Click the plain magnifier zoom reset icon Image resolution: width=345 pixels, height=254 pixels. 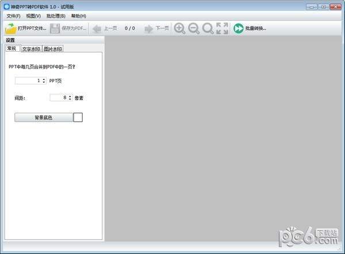(208, 28)
